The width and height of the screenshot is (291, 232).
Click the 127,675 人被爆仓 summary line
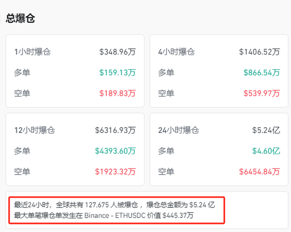(x=114, y=205)
